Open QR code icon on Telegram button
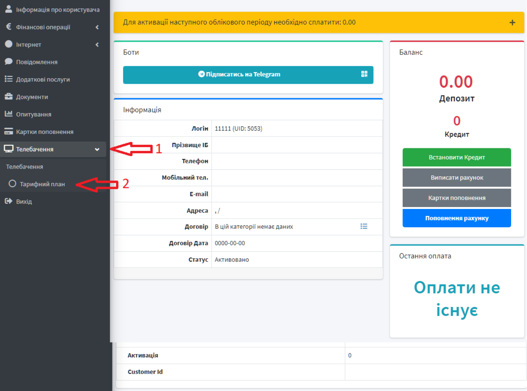The width and height of the screenshot is (527, 391). click(x=364, y=74)
